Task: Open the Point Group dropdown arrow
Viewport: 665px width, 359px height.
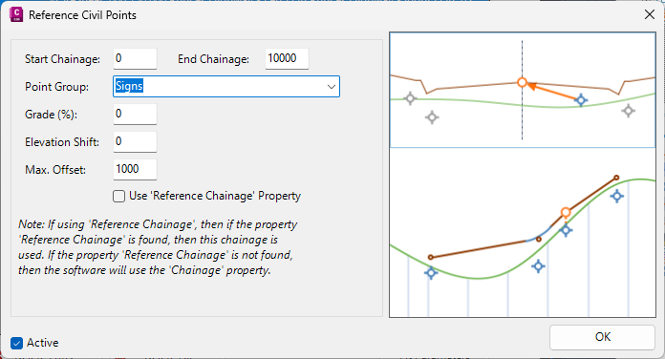Action: [332, 87]
